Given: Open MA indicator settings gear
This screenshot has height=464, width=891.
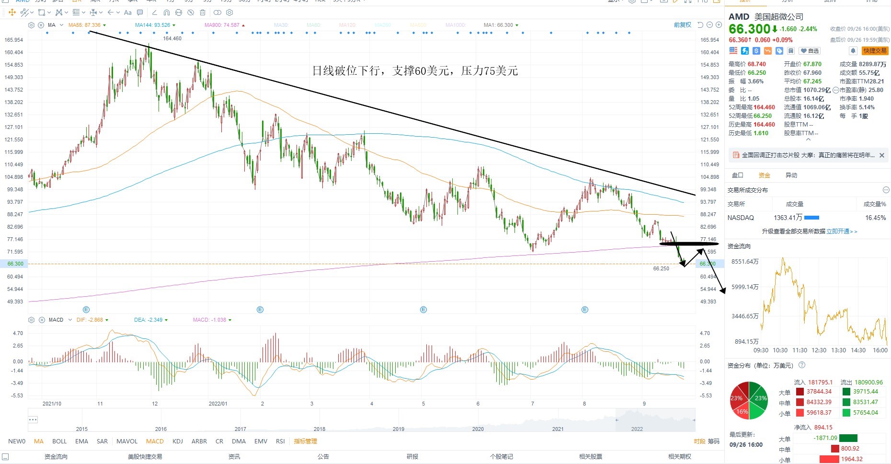Looking at the screenshot, I should point(31,25).
